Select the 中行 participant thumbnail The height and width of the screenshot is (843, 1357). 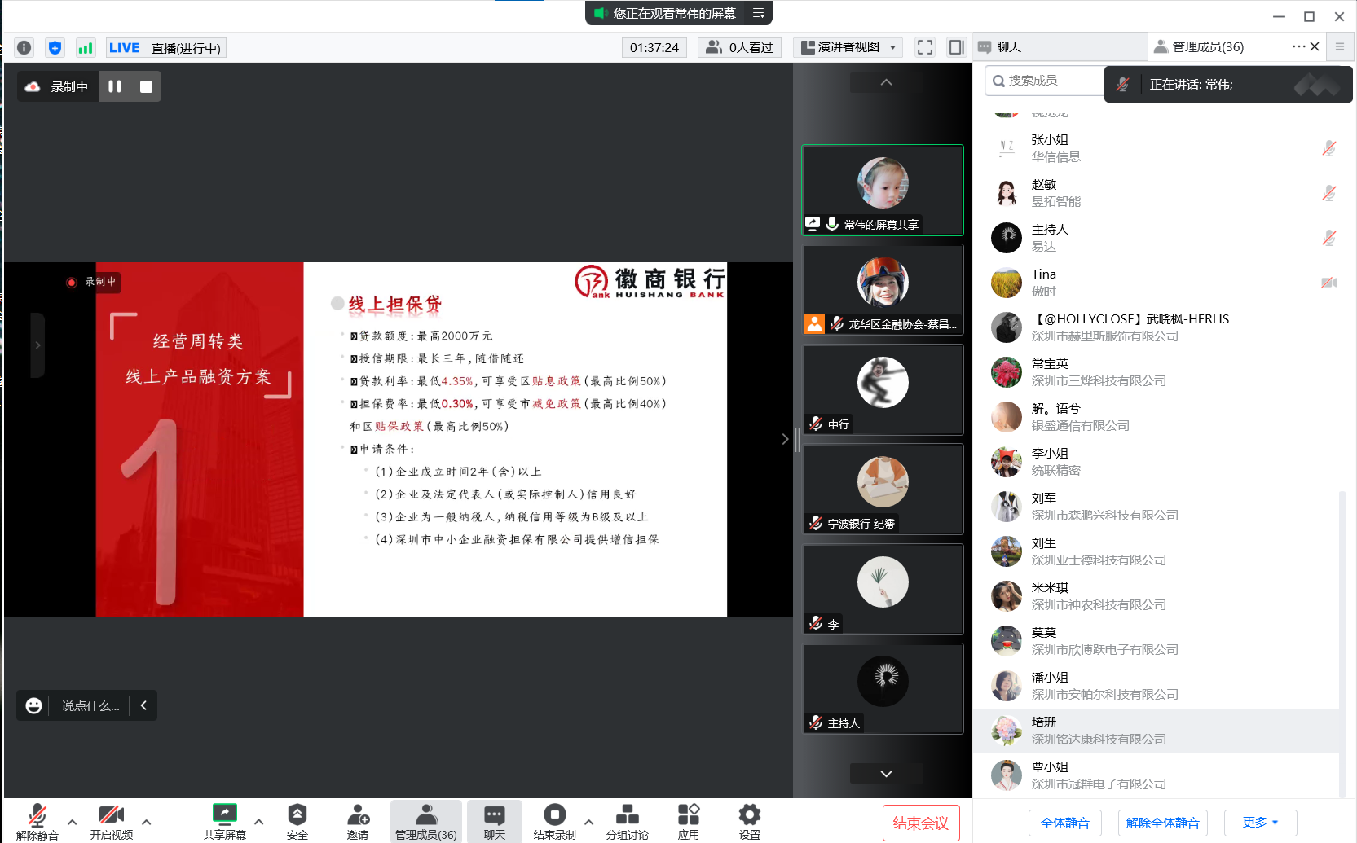click(883, 389)
